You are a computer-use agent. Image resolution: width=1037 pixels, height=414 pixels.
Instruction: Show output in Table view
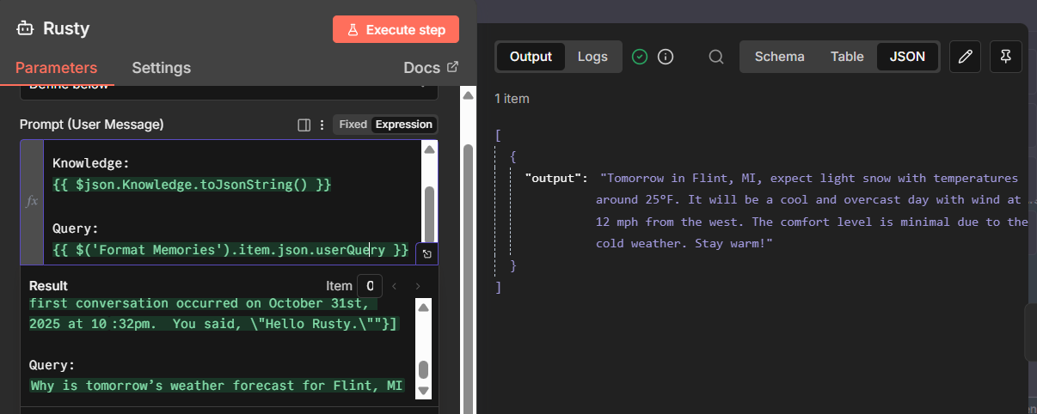pos(846,57)
